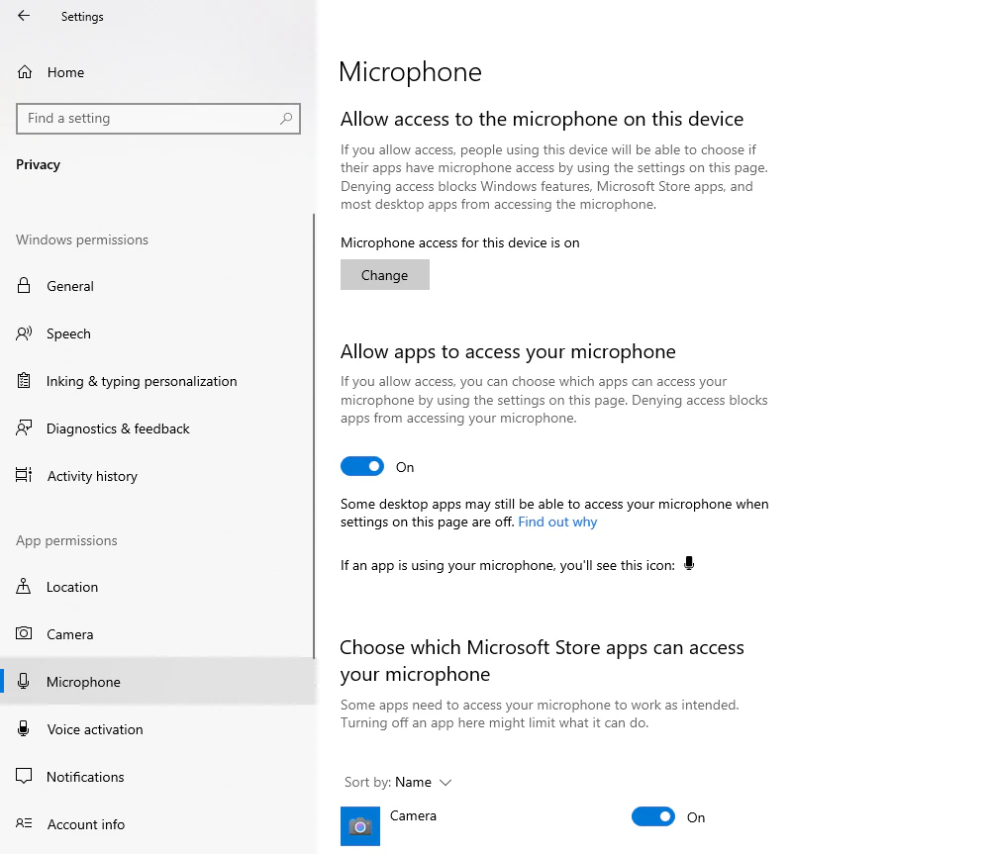The height and width of the screenshot is (854, 990).
Task: Click the Home icon in sidebar
Action: coord(25,72)
